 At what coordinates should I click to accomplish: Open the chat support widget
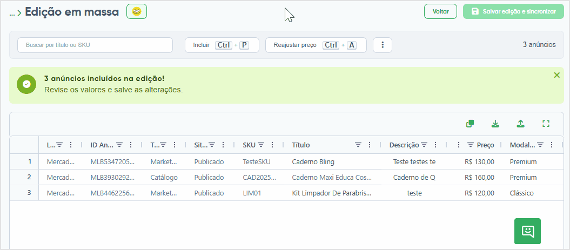[527, 231]
